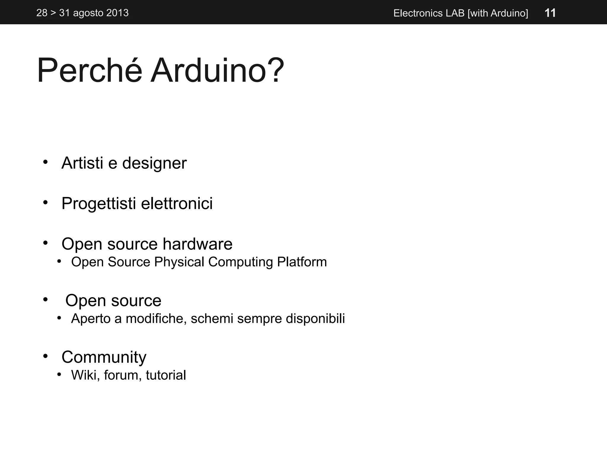Click 'Aperto a modifiche, schemi sempre disponibili'
607x455 pixels.
(x=208, y=319)
